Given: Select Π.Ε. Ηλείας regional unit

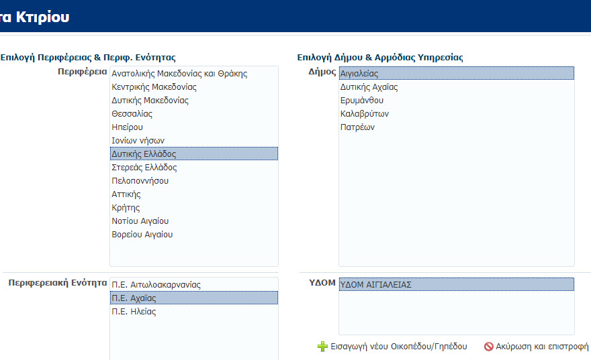Looking at the screenshot, I should tap(194, 312).
